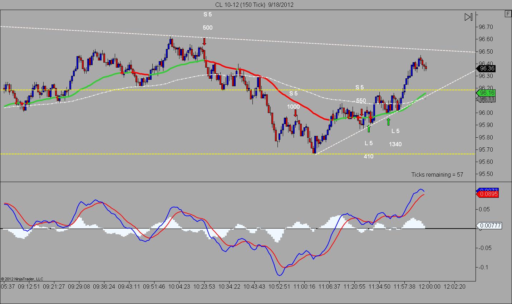This screenshot has width=512, height=304.
Task: Click the 09:43:11 time axis label
Action: pyautogui.click(x=129, y=286)
